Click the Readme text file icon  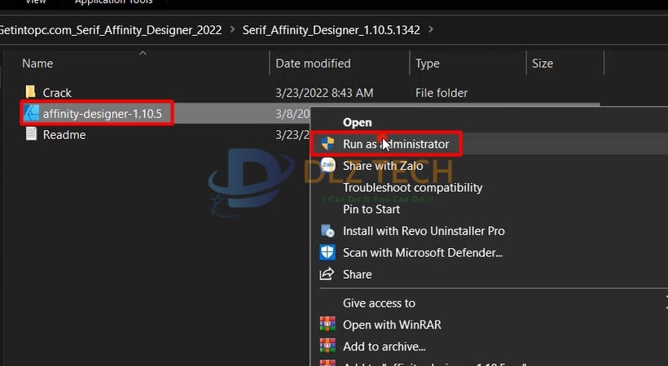[31, 134]
